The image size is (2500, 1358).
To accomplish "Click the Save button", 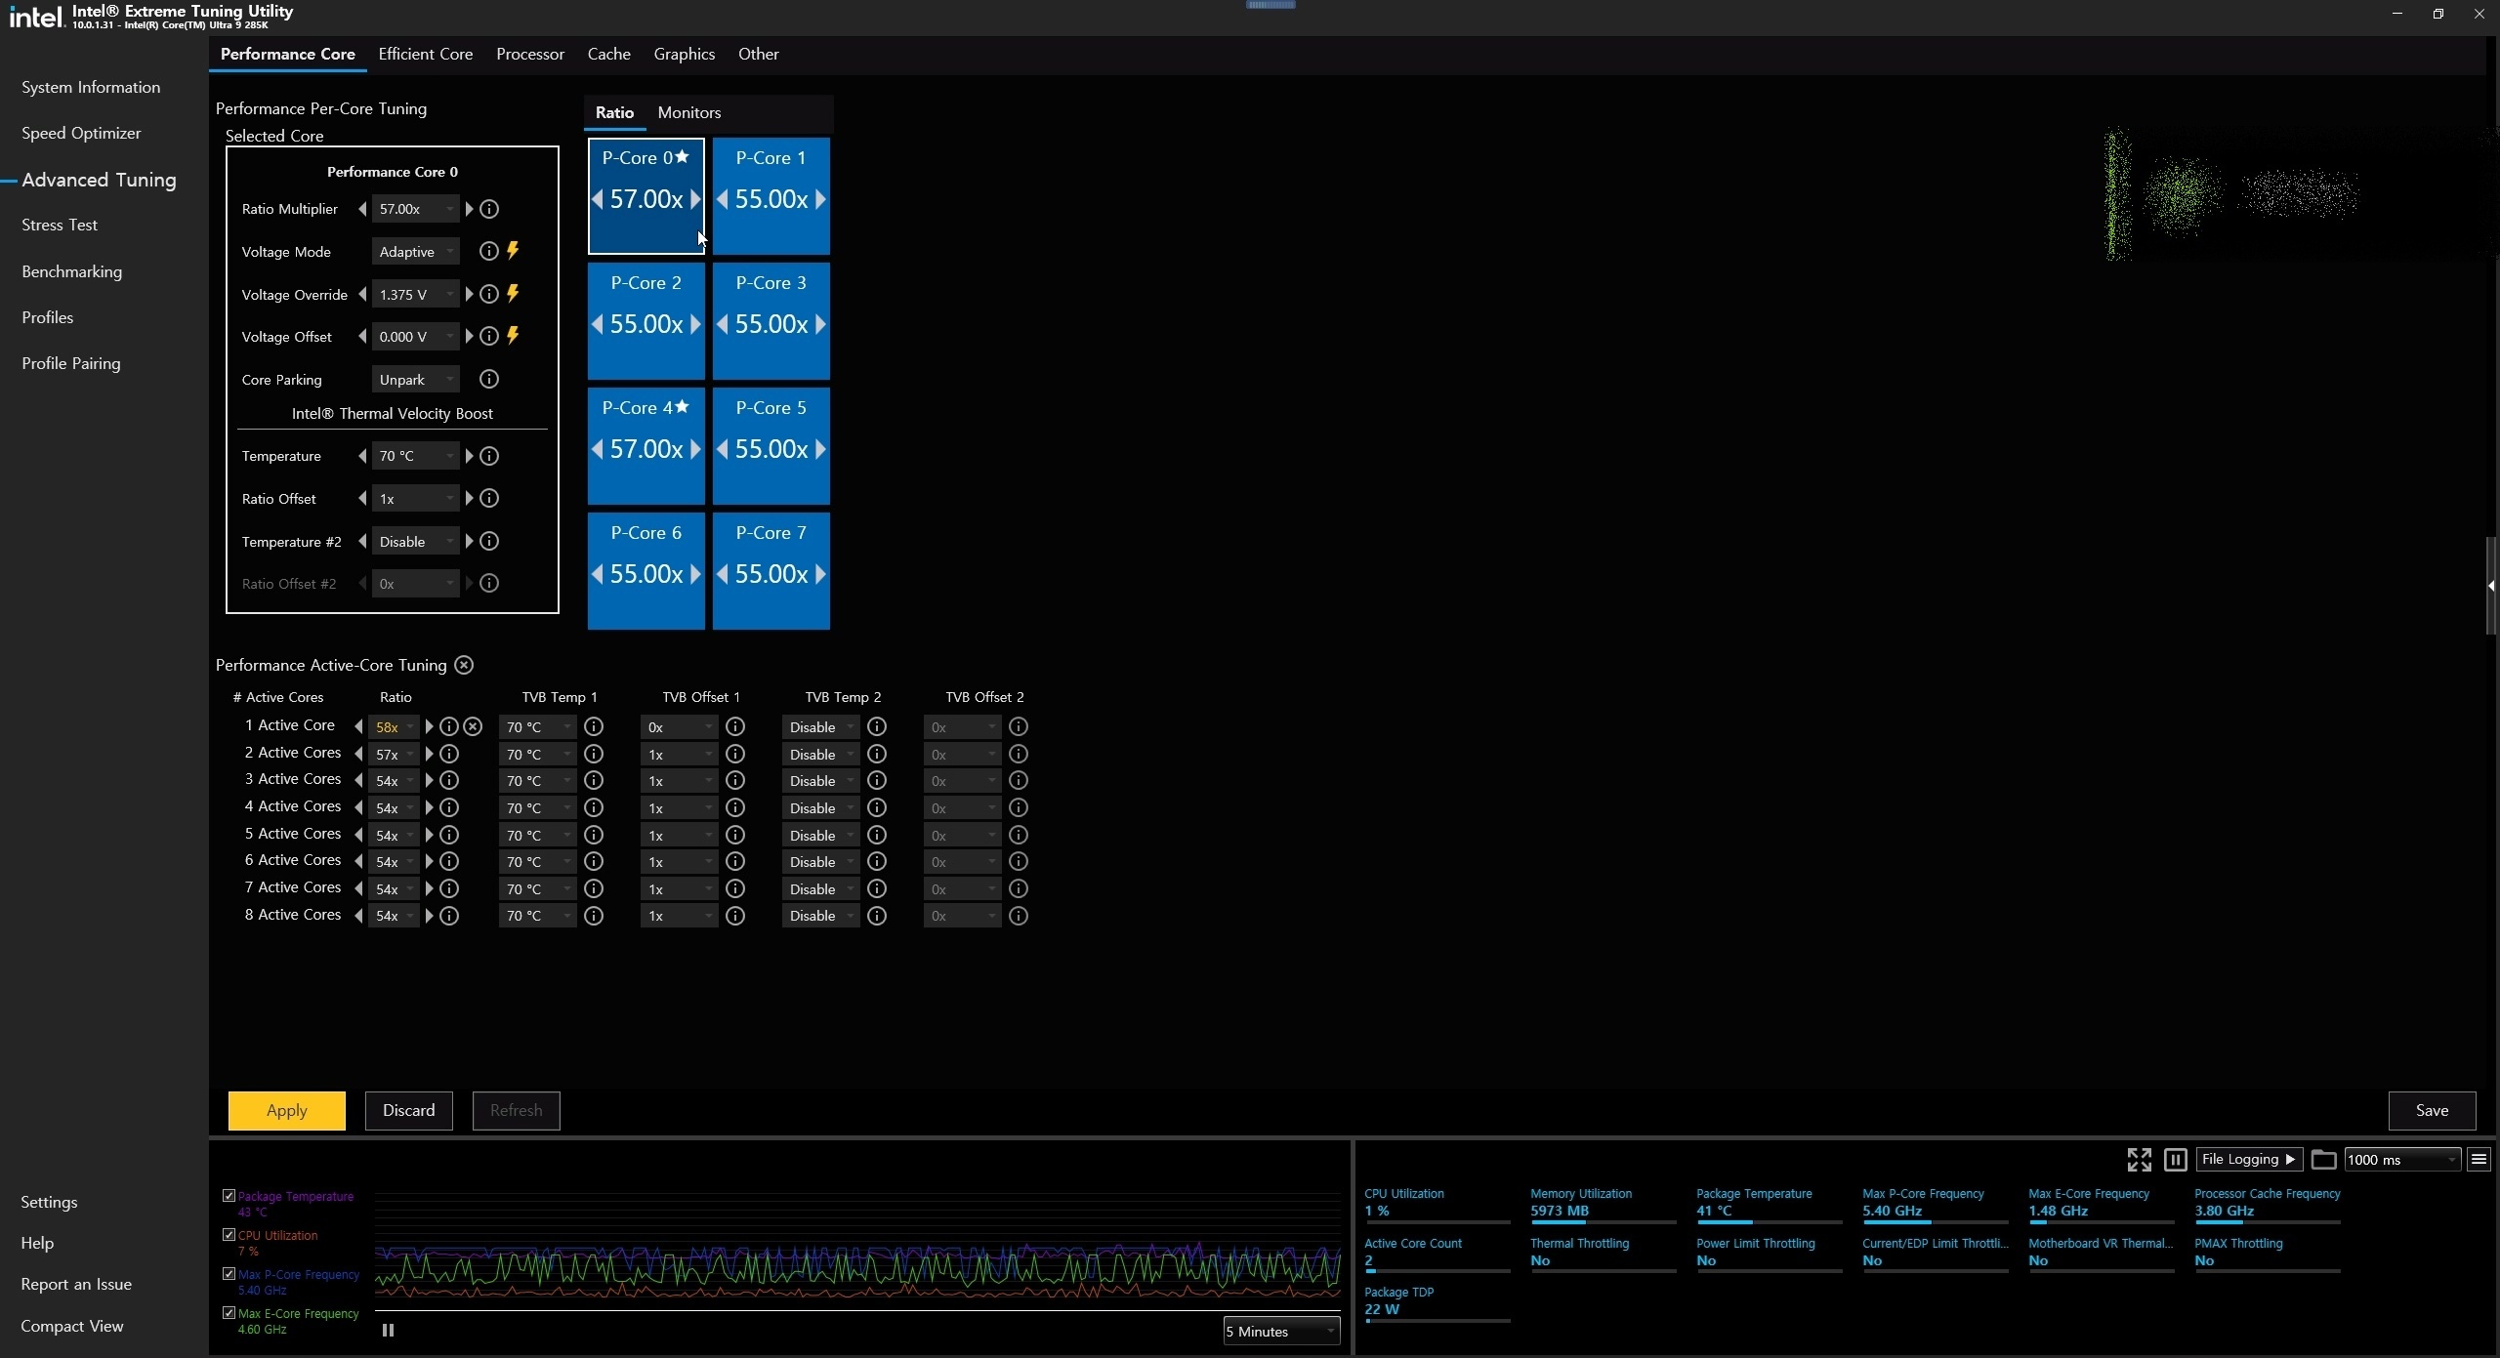I will pos(2432,1110).
